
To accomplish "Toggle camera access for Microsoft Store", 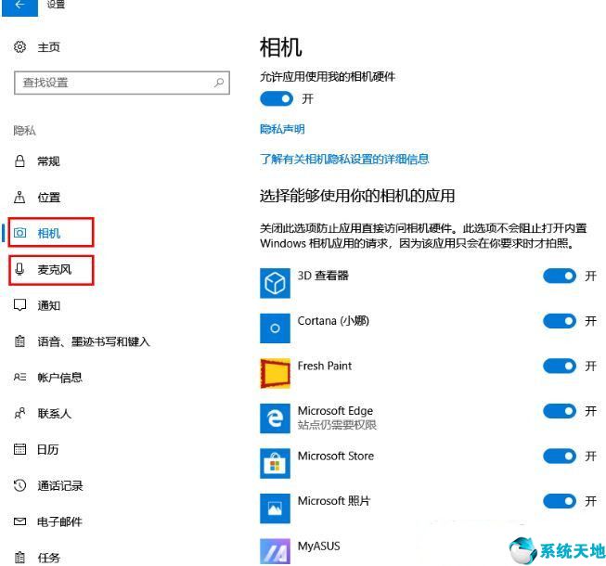I will pyautogui.click(x=560, y=456).
